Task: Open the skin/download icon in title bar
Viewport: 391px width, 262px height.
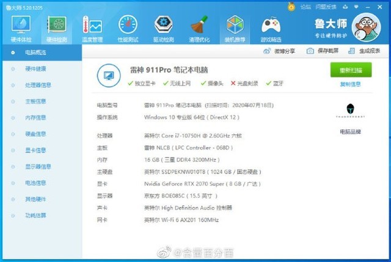Action: tap(345, 7)
